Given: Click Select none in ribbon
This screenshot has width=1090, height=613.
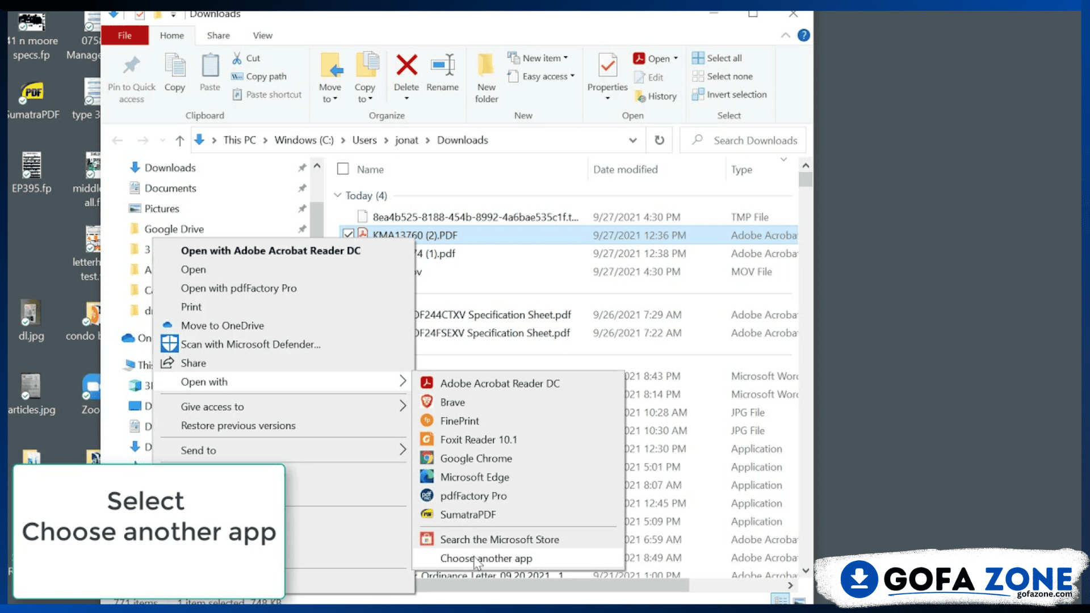Looking at the screenshot, I should pos(722,76).
